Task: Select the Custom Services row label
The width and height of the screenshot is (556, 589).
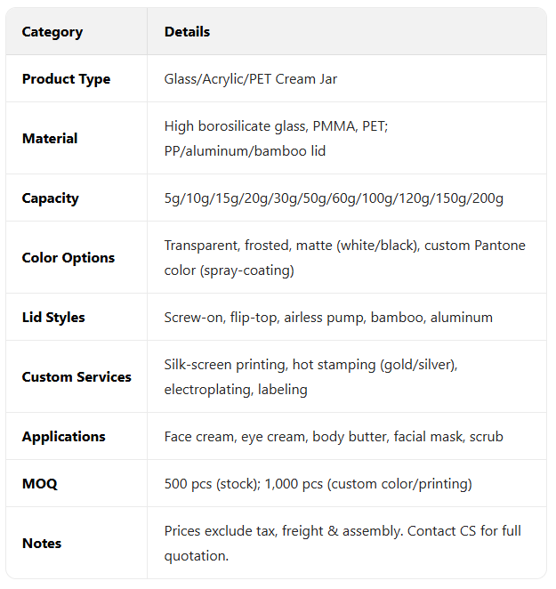Action: [x=77, y=377]
